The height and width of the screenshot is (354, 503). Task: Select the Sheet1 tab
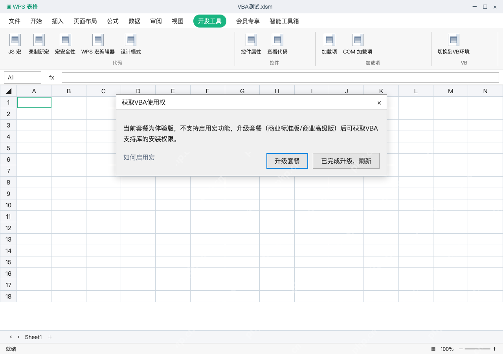coord(33,337)
